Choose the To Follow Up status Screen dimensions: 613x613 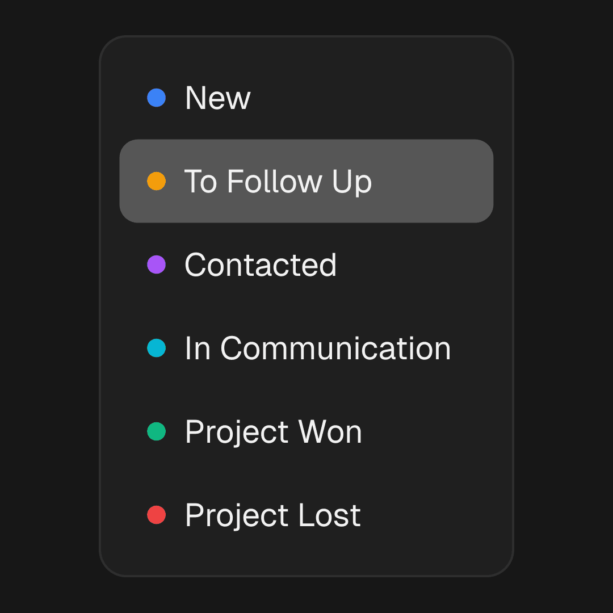tap(278, 182)
